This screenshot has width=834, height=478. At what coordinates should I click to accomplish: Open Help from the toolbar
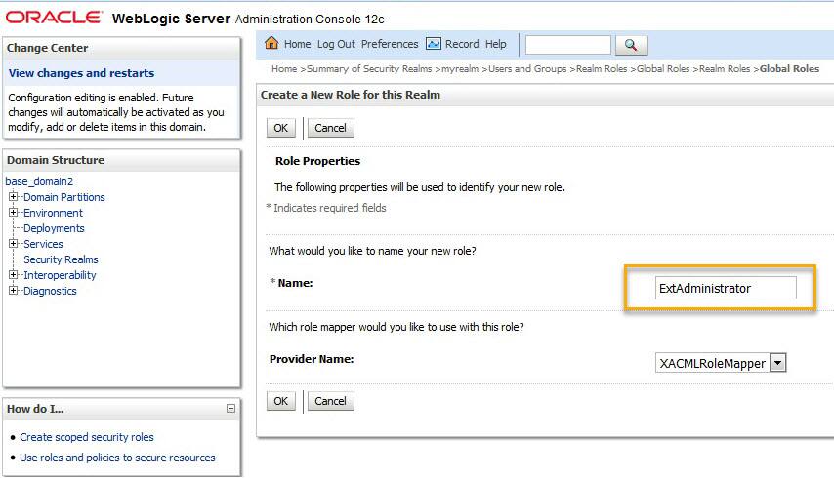point(496,44)
